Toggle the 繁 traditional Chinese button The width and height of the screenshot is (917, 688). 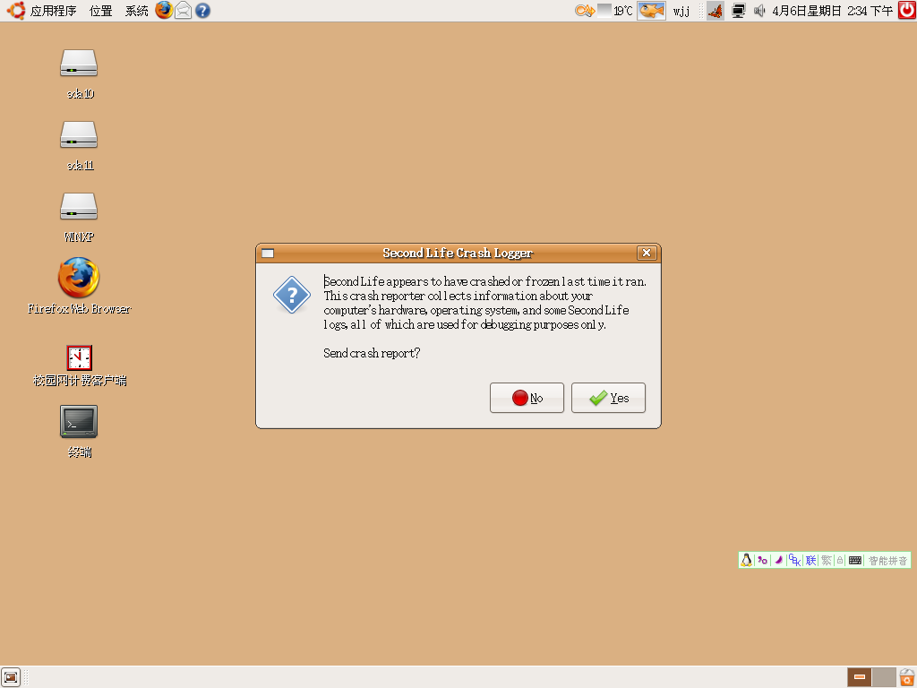(x=826, y=561)
